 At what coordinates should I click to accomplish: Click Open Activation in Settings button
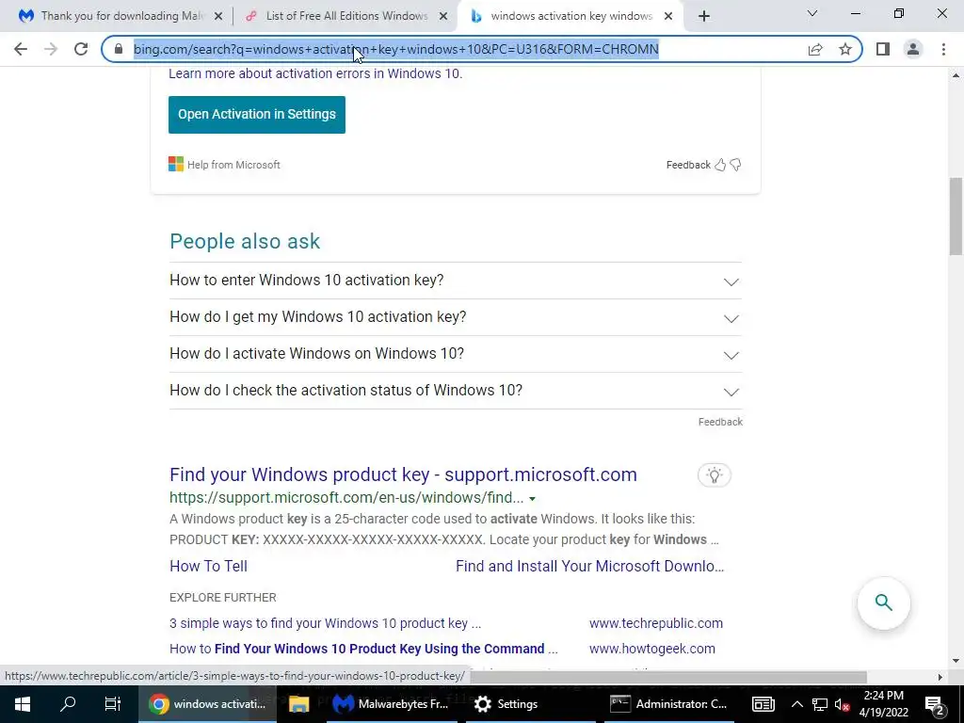[x=257, y=114]
